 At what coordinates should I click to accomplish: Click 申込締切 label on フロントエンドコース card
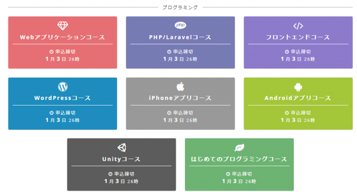click(301, 52)
